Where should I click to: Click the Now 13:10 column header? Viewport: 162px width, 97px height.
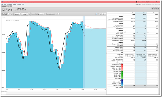coord(141,14)
